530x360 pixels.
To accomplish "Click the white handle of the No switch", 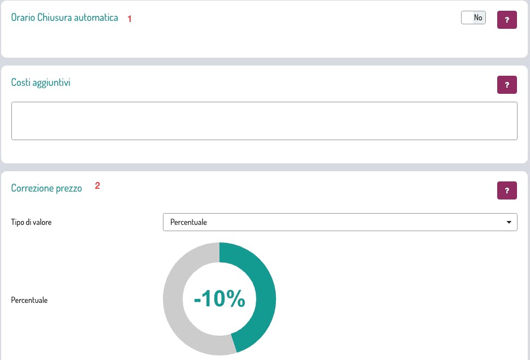I will point(467,18).
